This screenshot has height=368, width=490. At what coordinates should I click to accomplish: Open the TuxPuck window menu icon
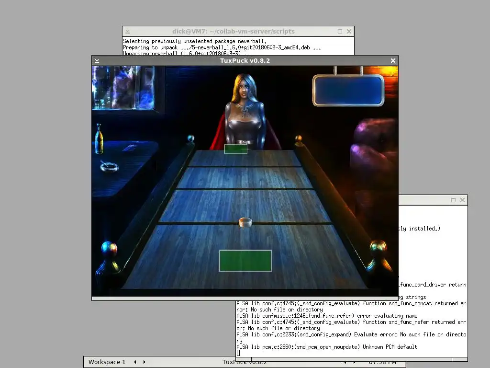(x=97, y=61)
